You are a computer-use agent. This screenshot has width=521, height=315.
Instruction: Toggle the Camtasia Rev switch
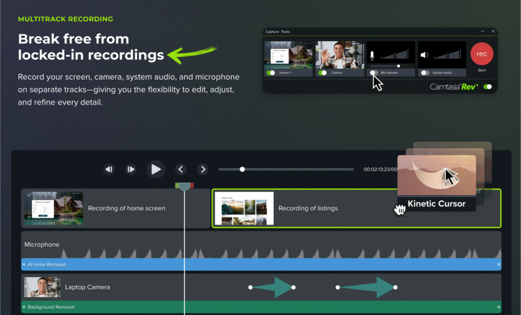click(488, 87)
